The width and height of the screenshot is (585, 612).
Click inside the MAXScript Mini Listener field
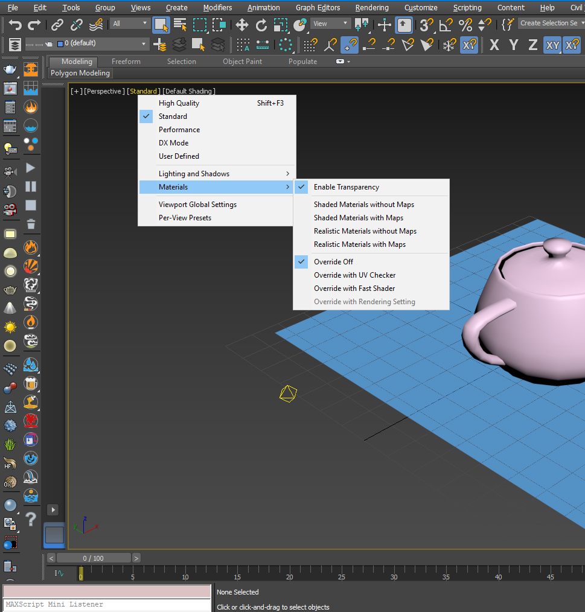coord(107,604)
